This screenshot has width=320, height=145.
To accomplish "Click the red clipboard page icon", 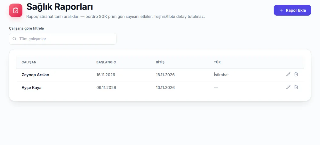I will [x=16, y=10].
